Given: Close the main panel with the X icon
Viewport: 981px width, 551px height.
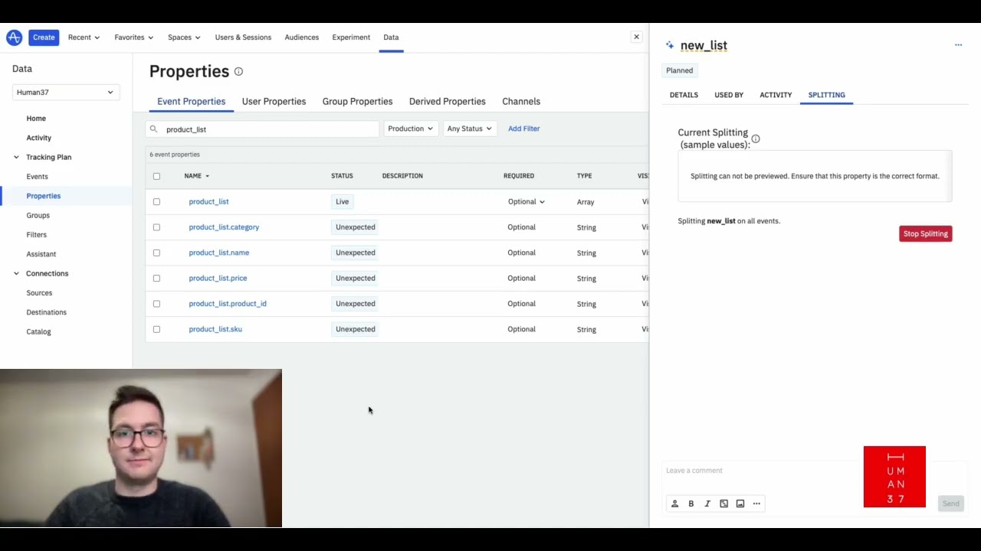Looking at the screenshot, I should click(x=636, y=37).
